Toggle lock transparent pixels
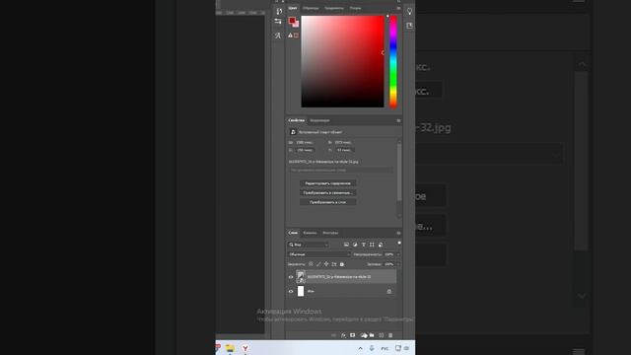Screen dimensions: 631x355 pos(311,264)
